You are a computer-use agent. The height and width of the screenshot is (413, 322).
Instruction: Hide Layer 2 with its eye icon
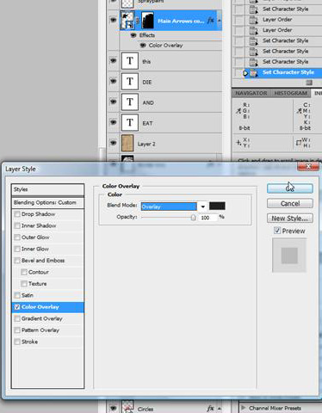pyautogui.click(x=113, y=143)
